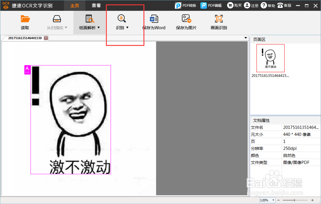Screen dimensions: 321x204
Task: Select the page thumbnail in 页面区
Action: point(270,58)
